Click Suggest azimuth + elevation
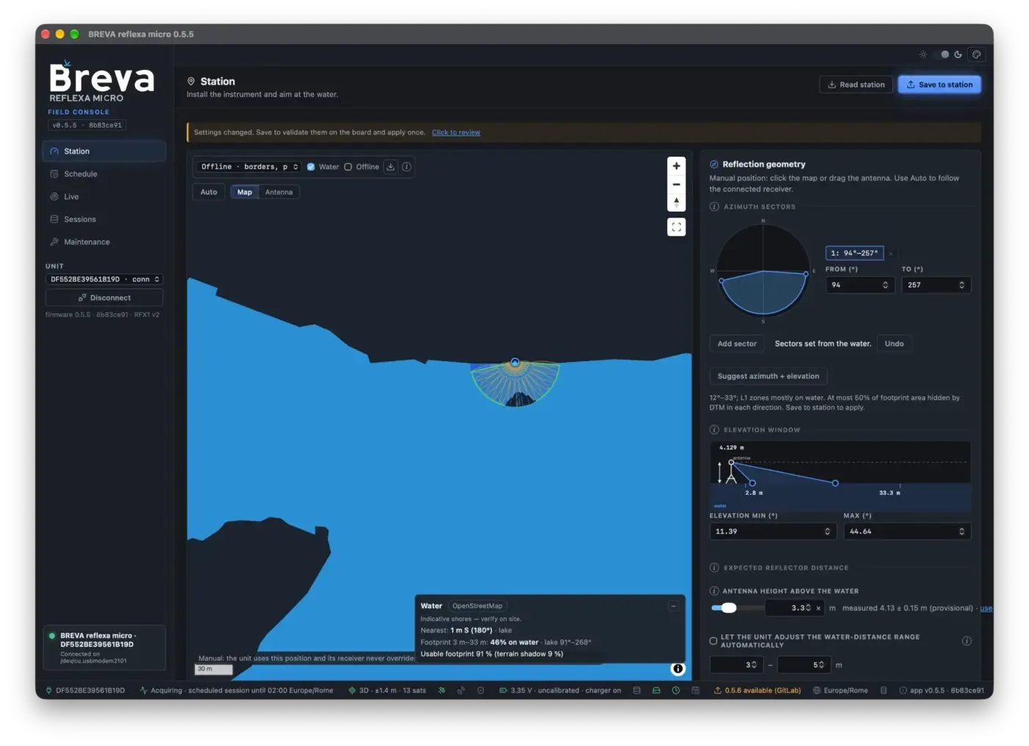 (x=768, y=377)
